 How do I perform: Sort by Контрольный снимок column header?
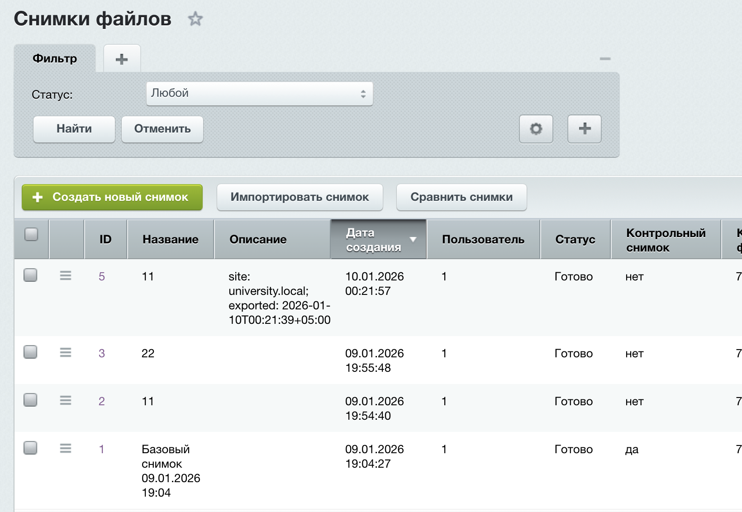coord(666,240)
